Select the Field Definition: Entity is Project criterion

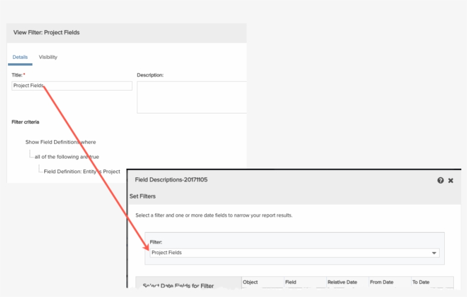(82, 172)
